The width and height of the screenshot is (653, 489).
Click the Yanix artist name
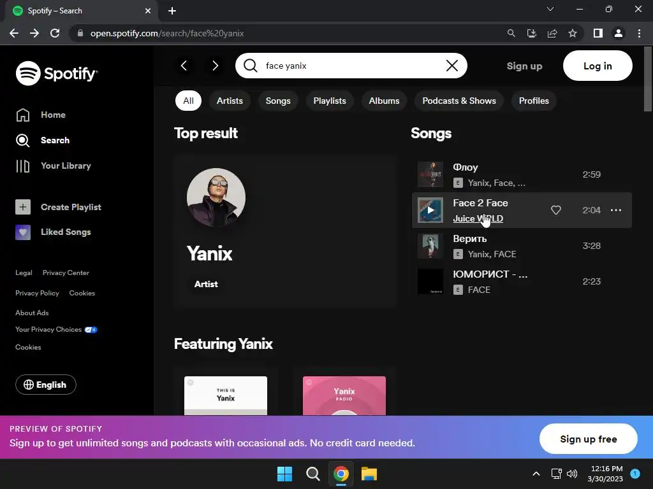point(209,253)
